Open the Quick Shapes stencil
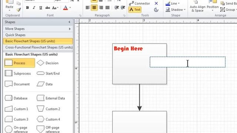 click(38, 35)
